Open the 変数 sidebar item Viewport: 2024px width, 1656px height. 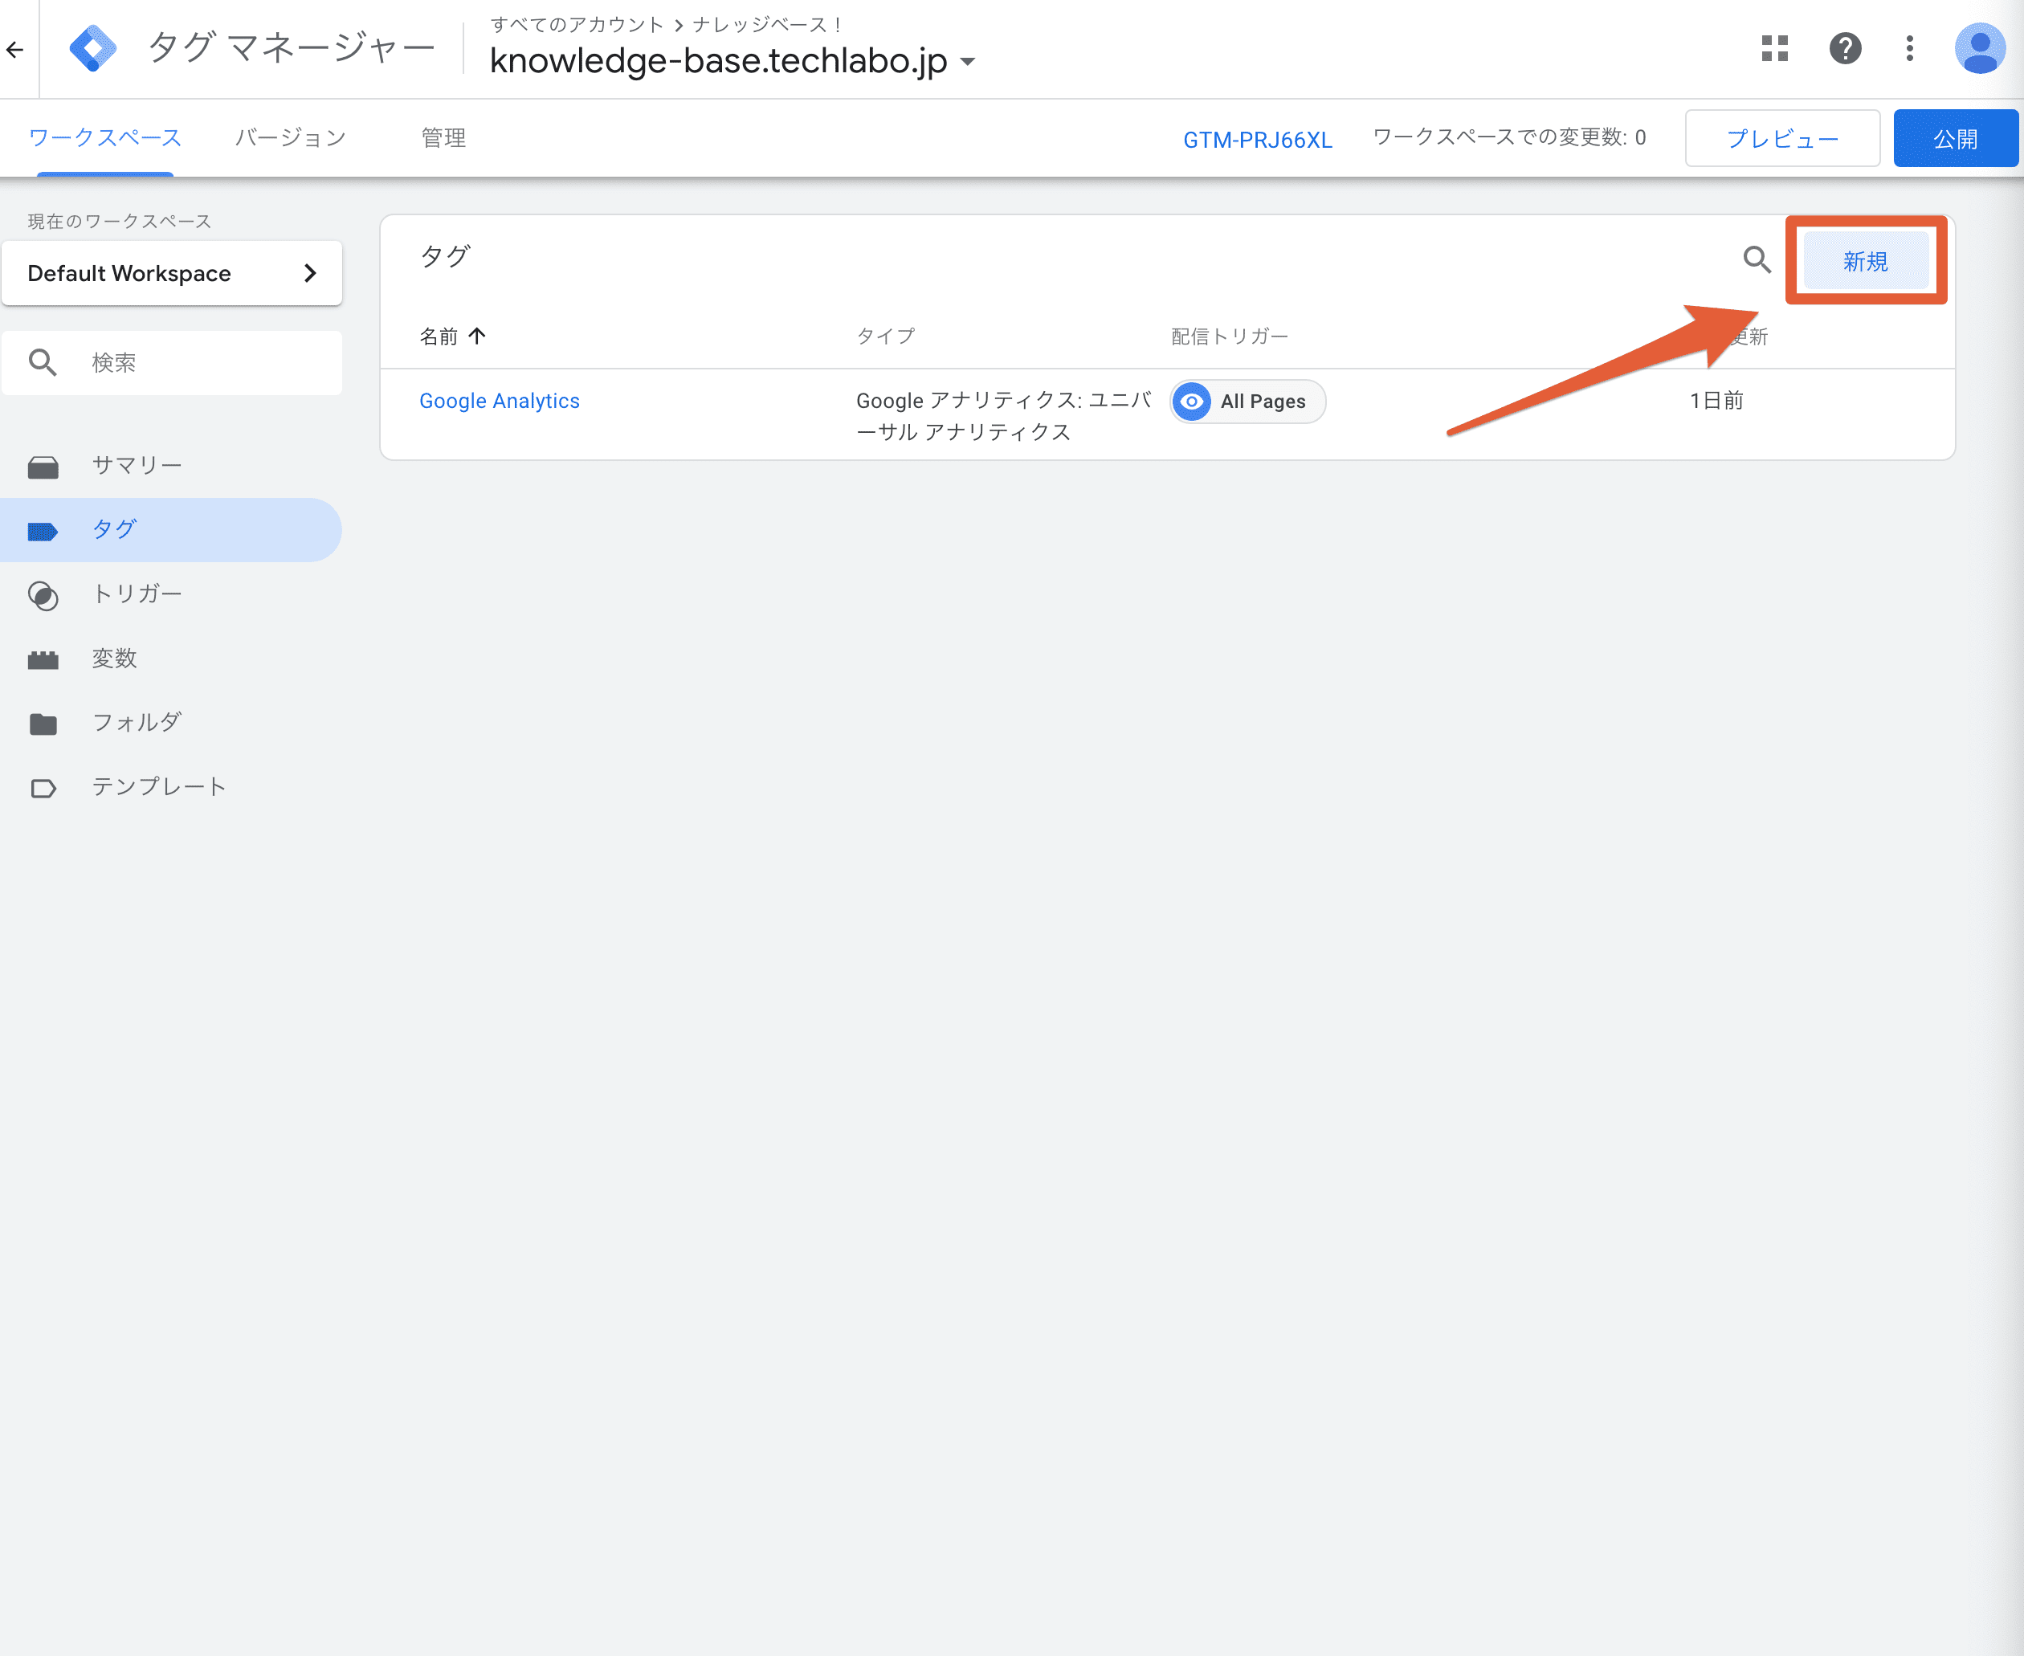[x=115, y=659]
